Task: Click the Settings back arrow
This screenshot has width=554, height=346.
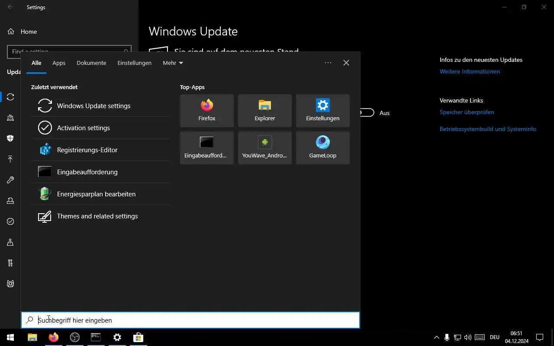Action: [10, 7]
